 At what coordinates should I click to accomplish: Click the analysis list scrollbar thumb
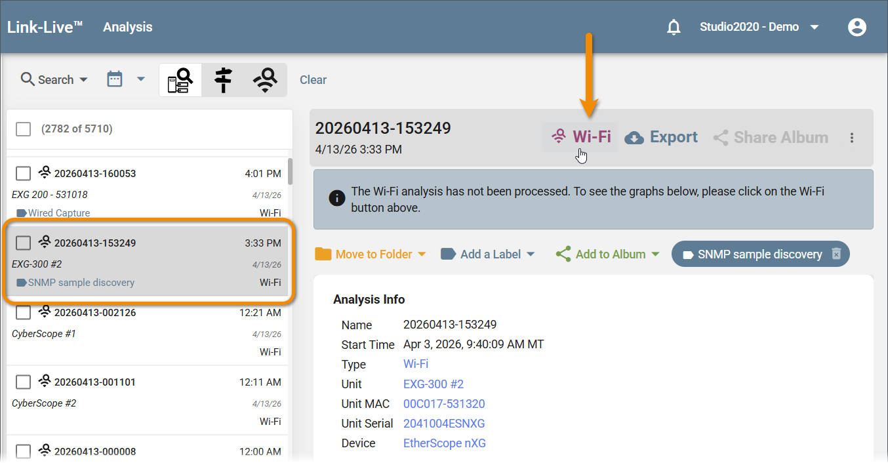point(290,171)
